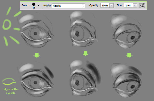Image resolution: width=154 pixels, height=101 pixels.
Task: Click the left green down arrow
Action: [37, 55]
